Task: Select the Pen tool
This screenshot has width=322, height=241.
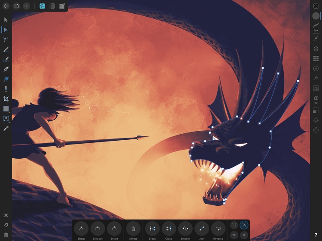Action: (x=6, y=69)
